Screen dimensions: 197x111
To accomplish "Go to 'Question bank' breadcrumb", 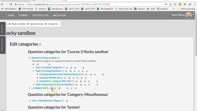I will pos(37,24).
